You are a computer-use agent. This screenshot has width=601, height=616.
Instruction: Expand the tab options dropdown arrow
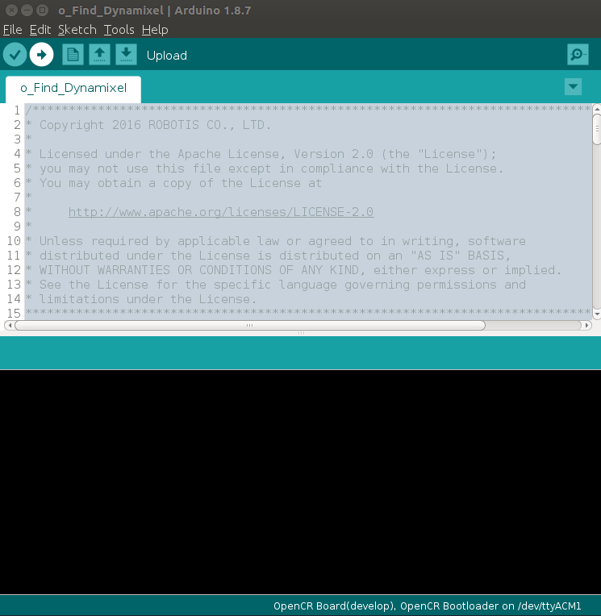point(573,86)
